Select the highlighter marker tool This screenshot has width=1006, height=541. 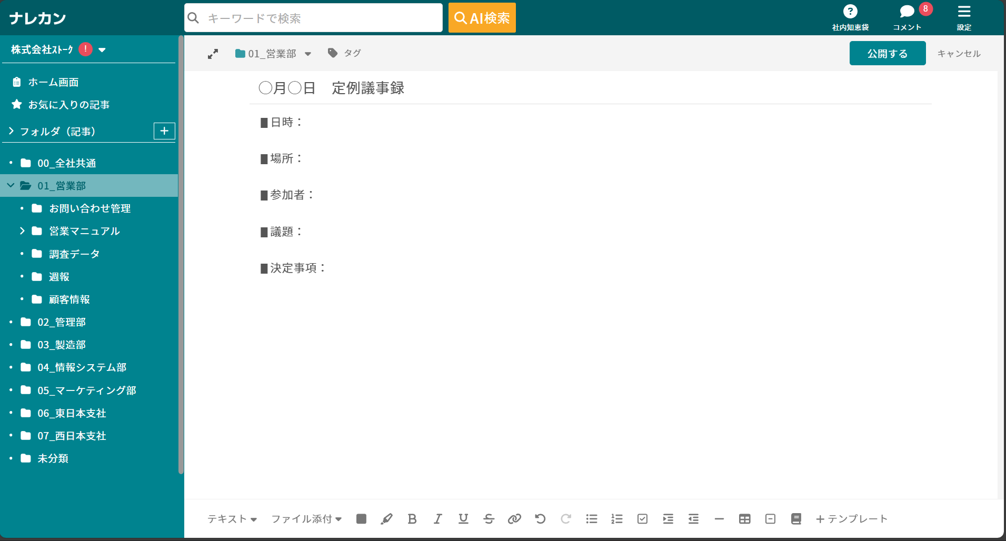coord(386,519)
